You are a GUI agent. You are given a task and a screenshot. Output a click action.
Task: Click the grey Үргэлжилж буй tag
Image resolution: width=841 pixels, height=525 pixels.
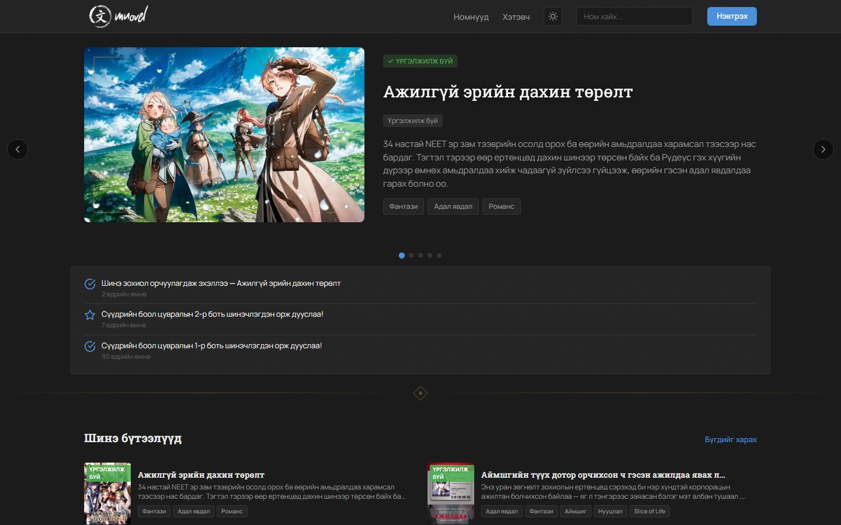pos(412,121)
